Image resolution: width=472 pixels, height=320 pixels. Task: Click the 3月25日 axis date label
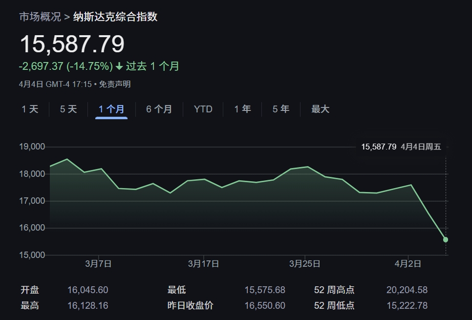pos(304,264)
